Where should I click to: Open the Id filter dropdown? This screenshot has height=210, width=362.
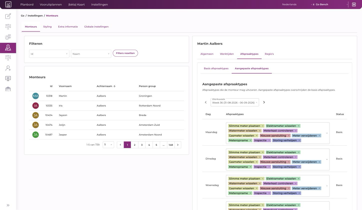click(x=49, y=54)
